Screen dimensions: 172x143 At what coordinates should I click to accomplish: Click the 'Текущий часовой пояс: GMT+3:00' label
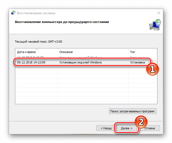coord(38,42)
